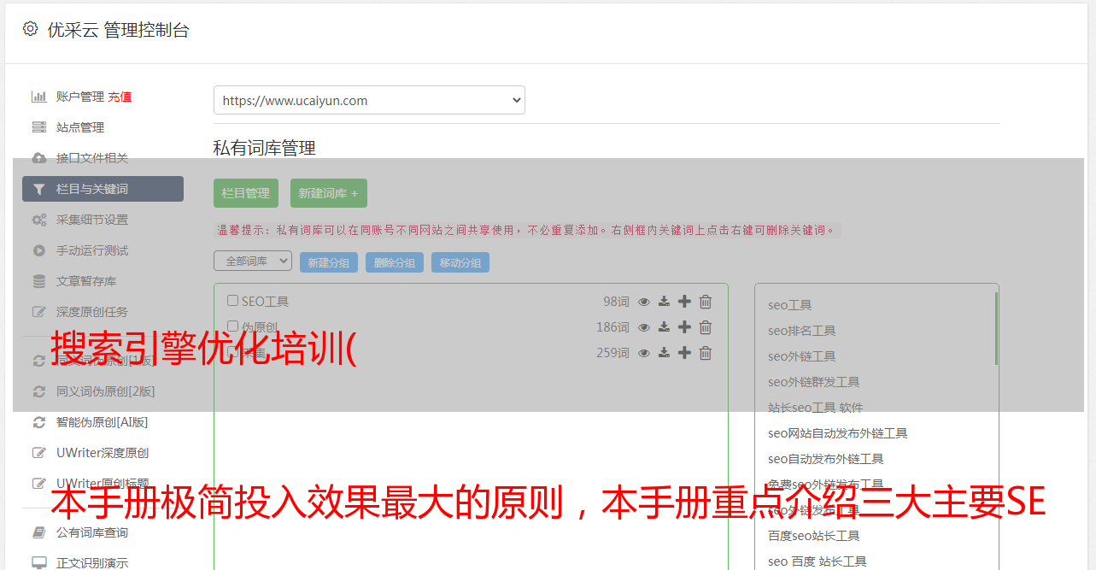
Task: Click the red 充值 link
Action: pos(120,97)
